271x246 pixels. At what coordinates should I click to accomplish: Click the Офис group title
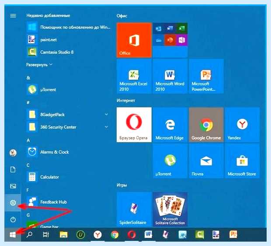click(122, 16)
